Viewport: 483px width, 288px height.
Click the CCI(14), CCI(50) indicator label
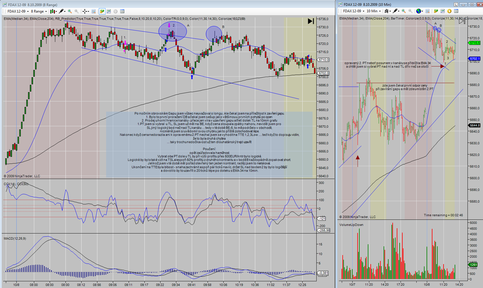click(x=16, y=184)
